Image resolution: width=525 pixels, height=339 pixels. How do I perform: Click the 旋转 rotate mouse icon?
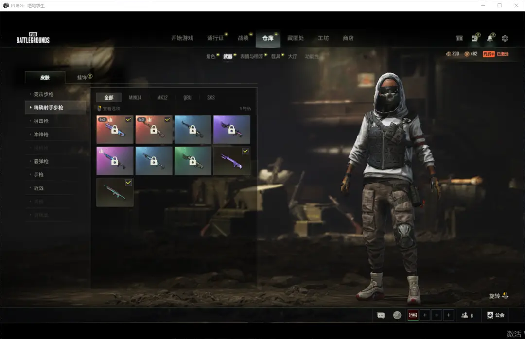[x=506, y=295]
